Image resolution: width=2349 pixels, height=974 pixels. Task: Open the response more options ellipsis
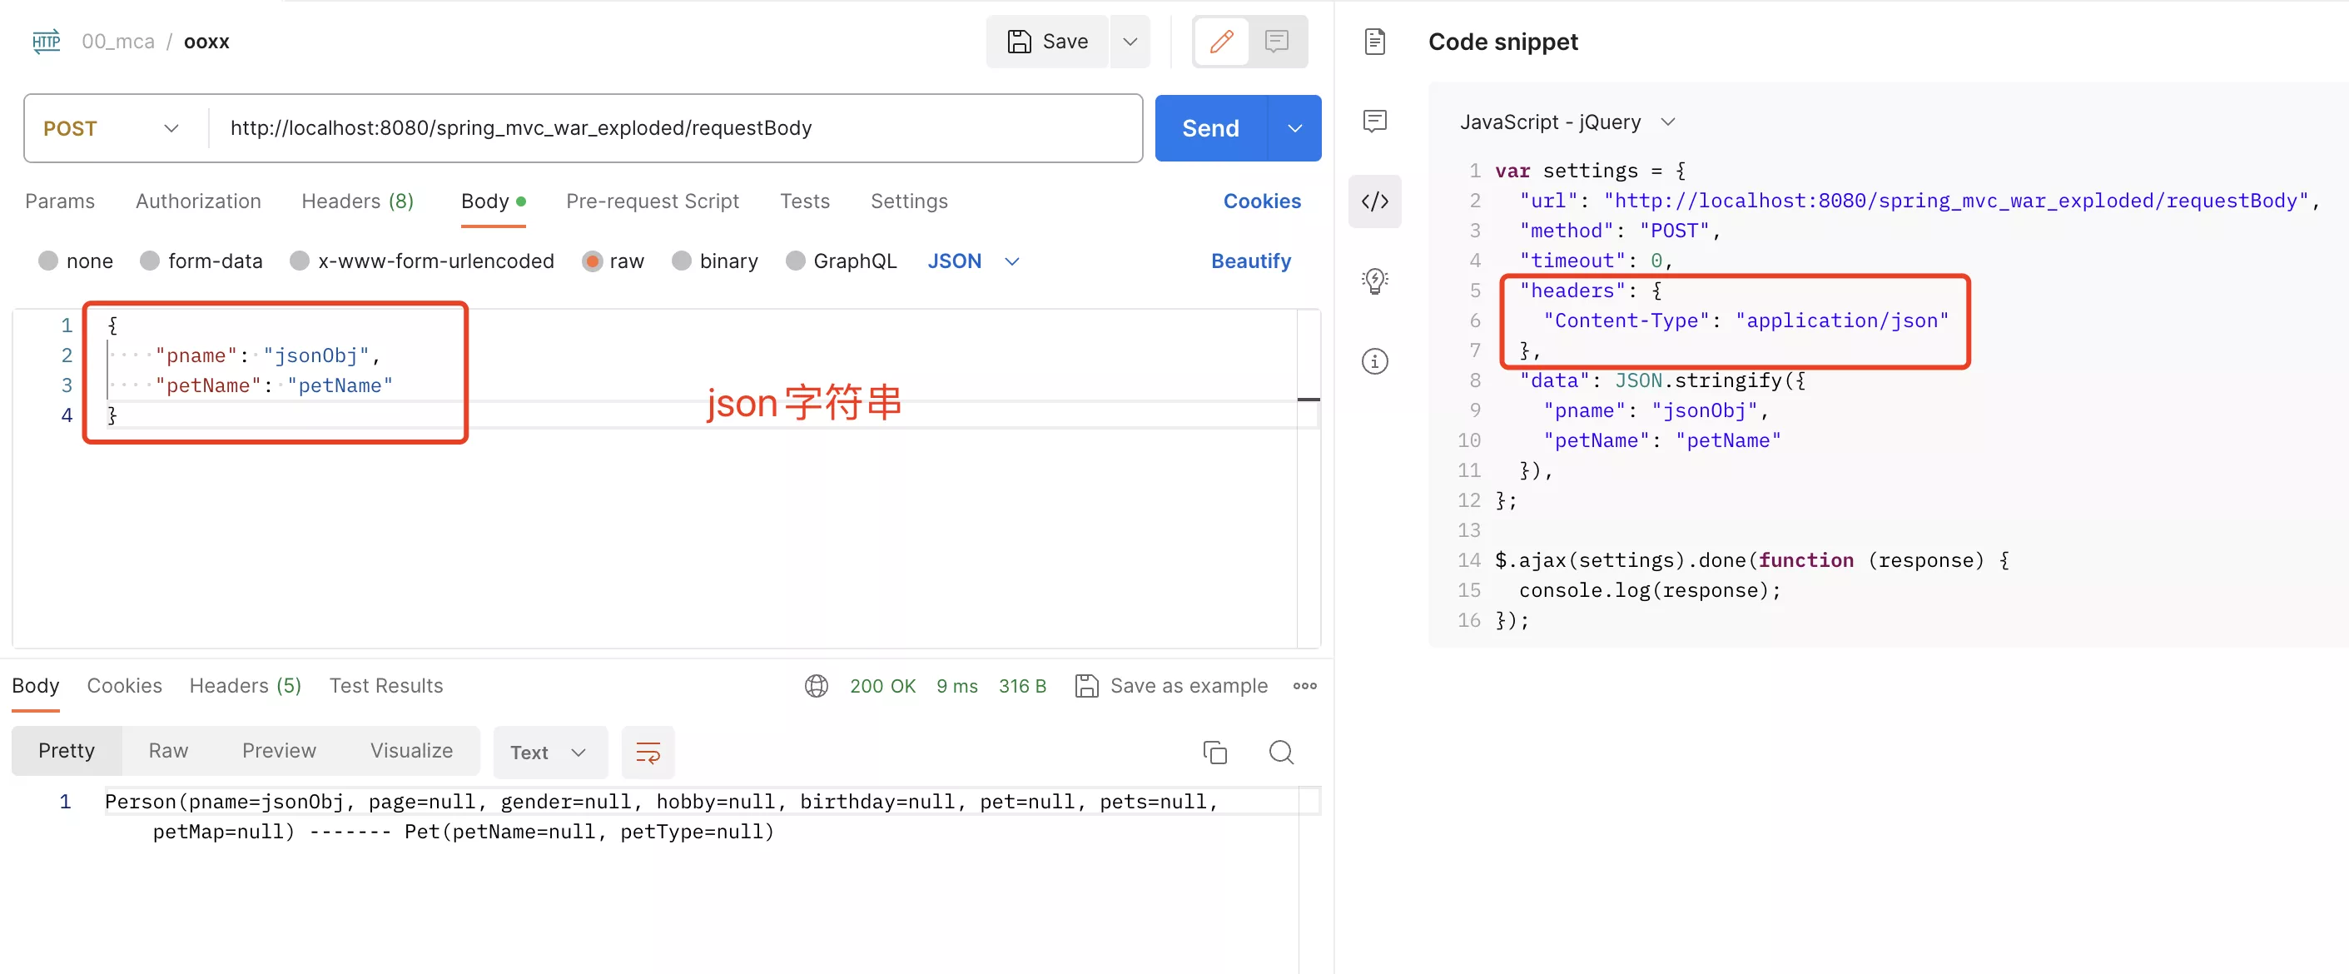[1305, 686]
